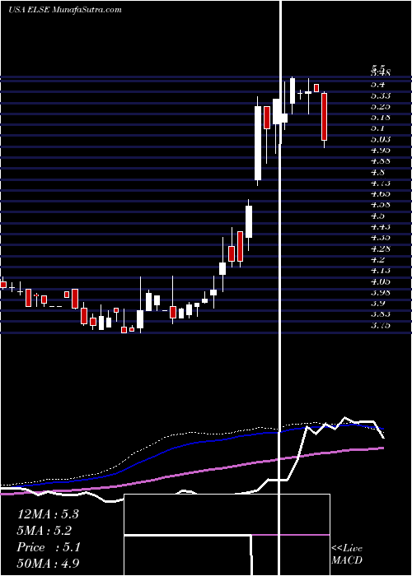Click the 4.58 price axis label

click(x=380, y=205)
